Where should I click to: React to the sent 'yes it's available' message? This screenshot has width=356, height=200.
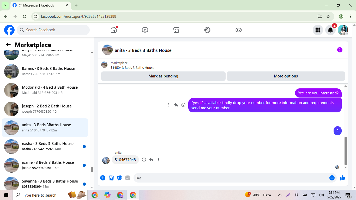[x=183, y=105]
